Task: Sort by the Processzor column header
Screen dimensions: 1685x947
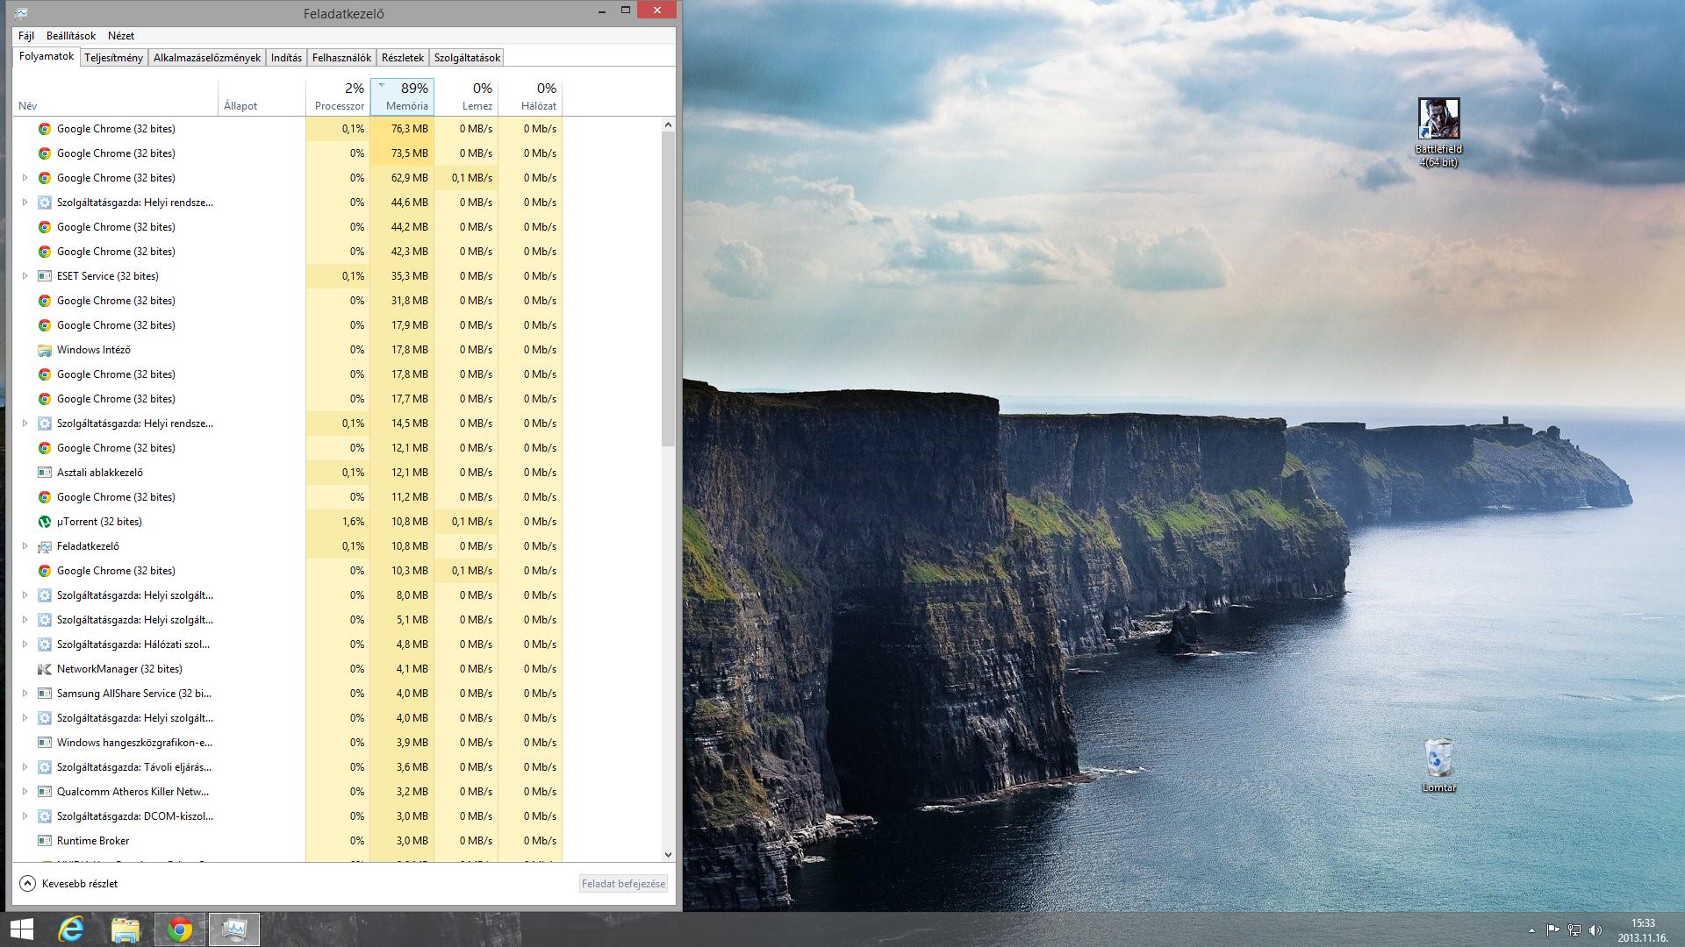Action: click(x=339, y=97)
